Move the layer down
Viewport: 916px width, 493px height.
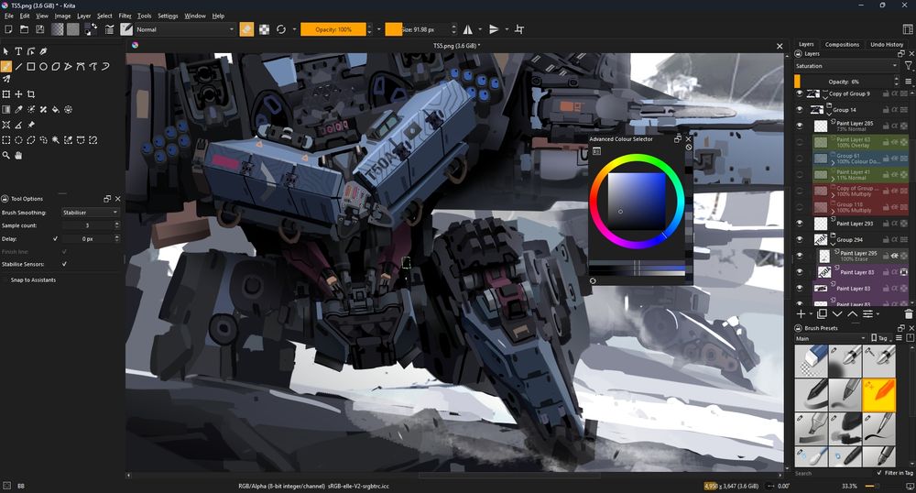click(x=837, y=314)
